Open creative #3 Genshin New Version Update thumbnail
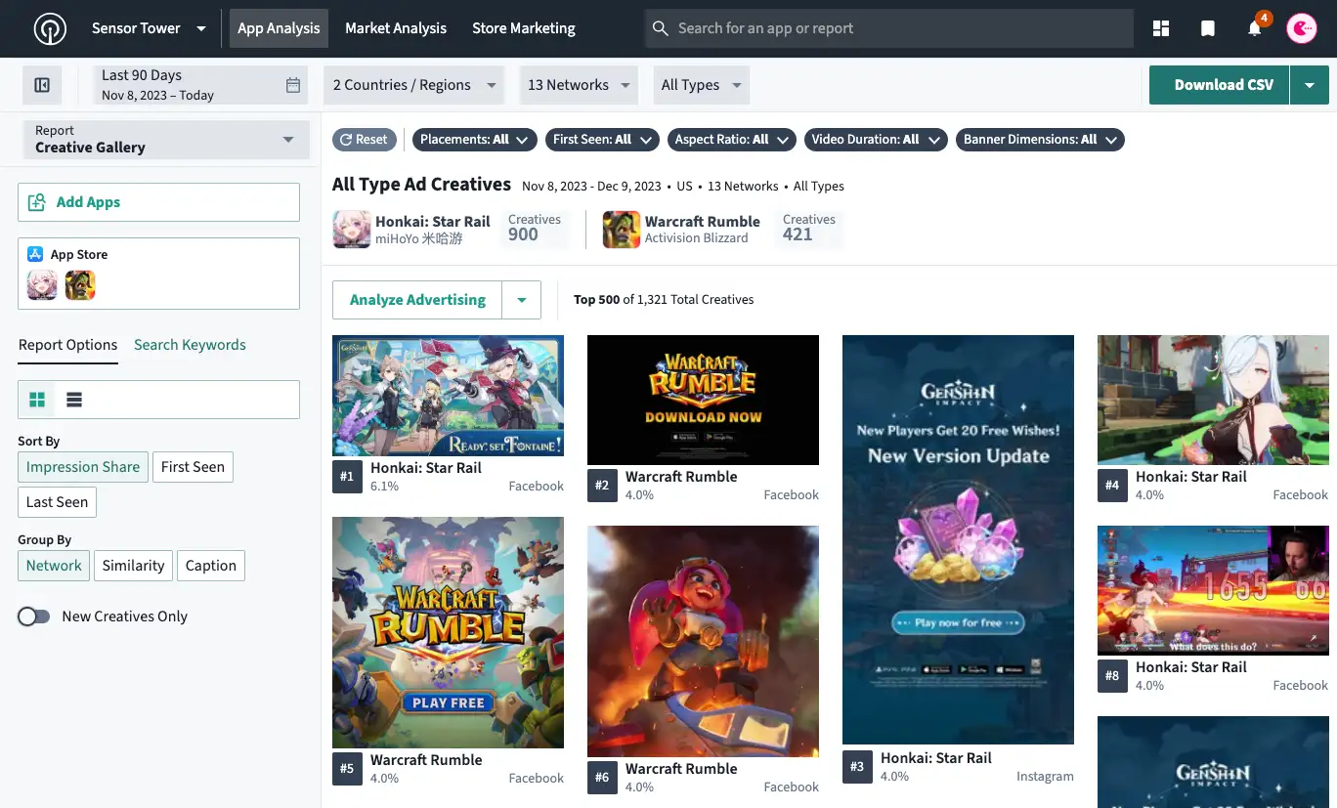Screen dimensions: 1337x808 pos(958,540)
